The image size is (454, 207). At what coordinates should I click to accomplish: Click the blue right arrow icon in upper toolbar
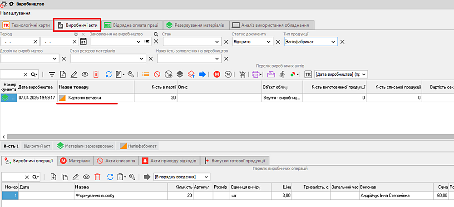click(x=202, y=74)
